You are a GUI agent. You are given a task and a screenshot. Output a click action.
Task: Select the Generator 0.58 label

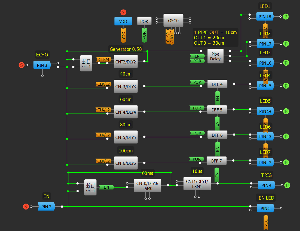point(126,49)
